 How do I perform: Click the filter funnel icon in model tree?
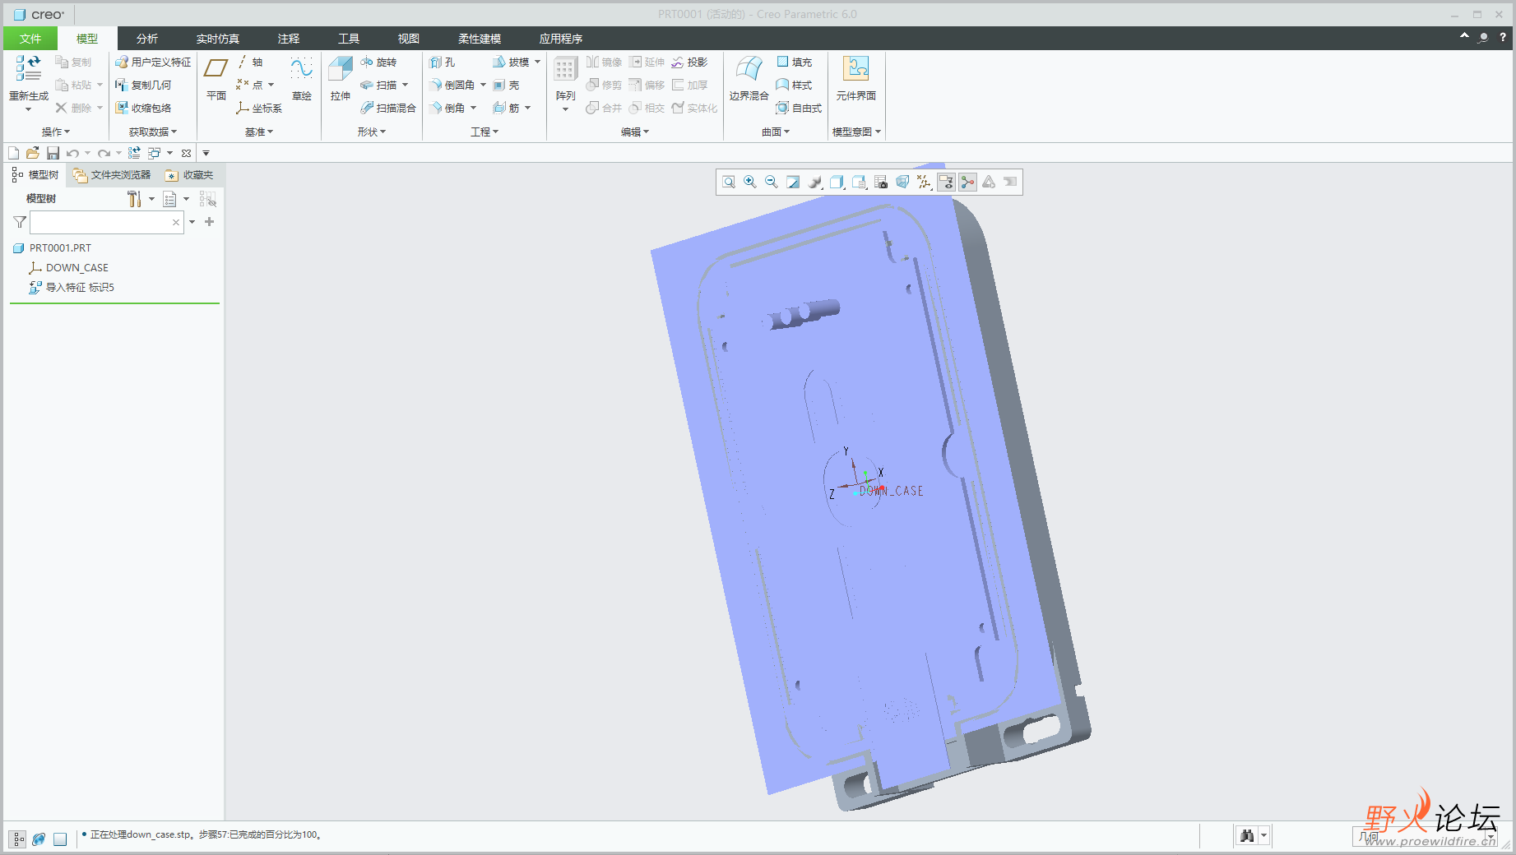coord(20,222)
